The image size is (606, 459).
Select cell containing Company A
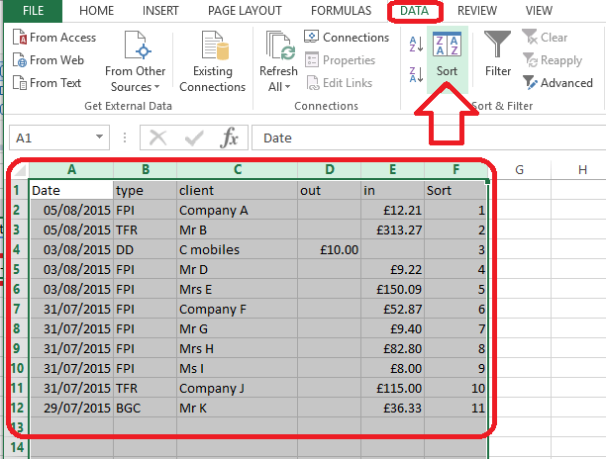237,210
